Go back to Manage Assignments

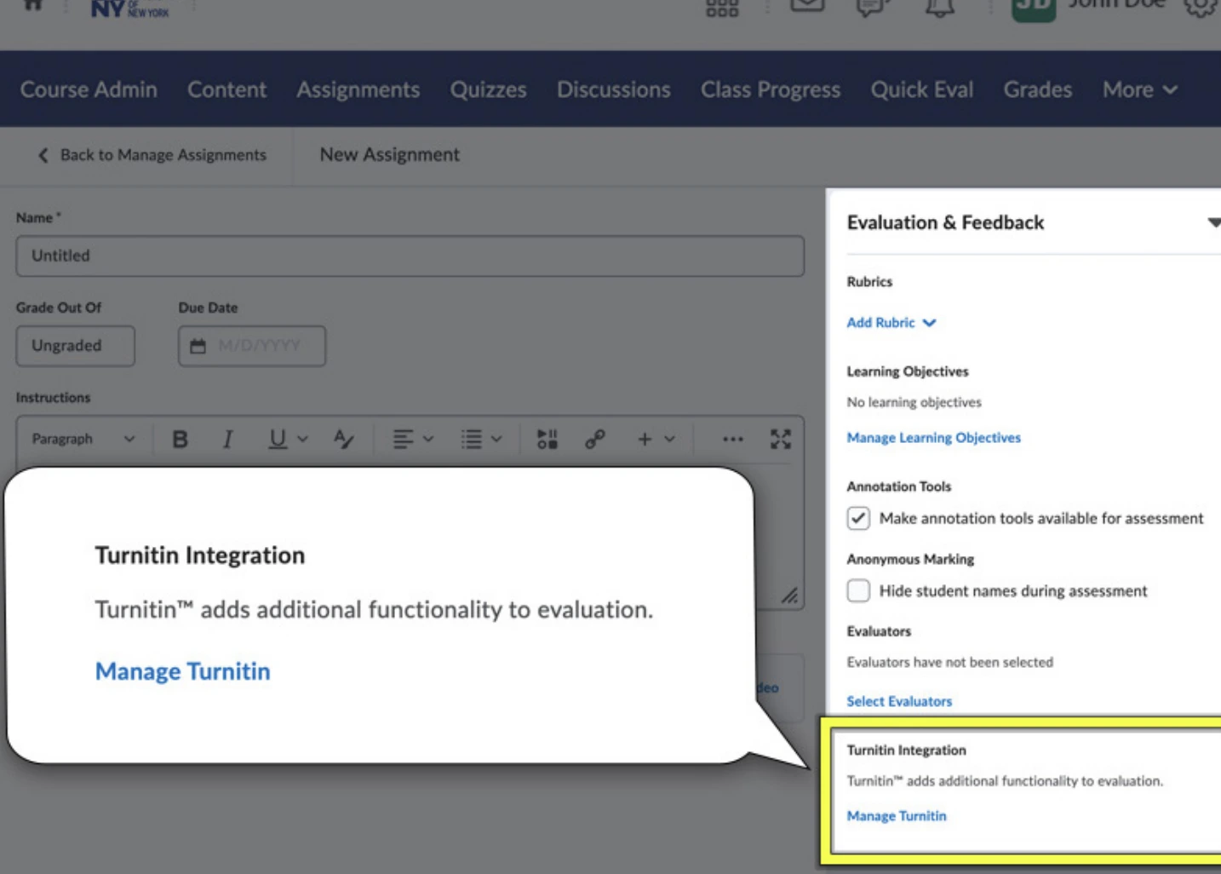click(152, 155)
